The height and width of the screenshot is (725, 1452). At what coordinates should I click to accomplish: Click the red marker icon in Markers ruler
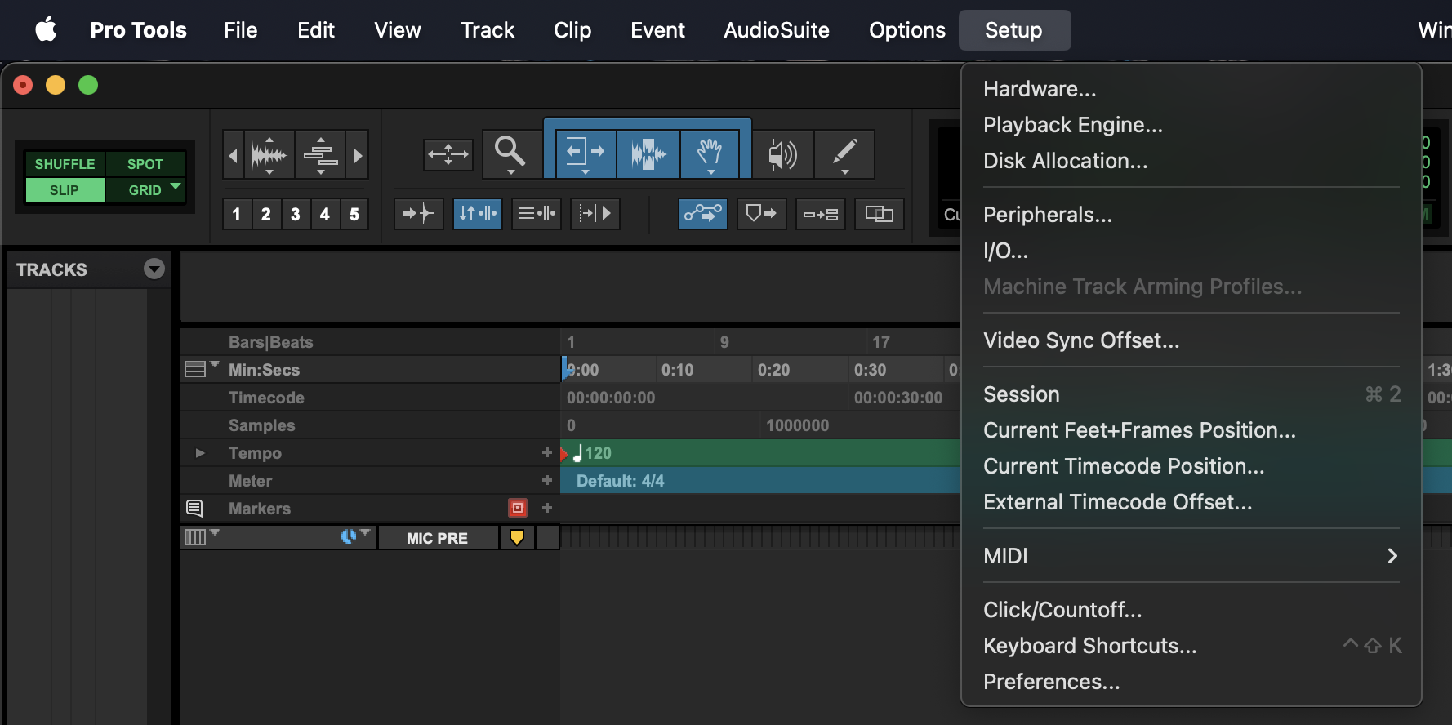[518, 508]
